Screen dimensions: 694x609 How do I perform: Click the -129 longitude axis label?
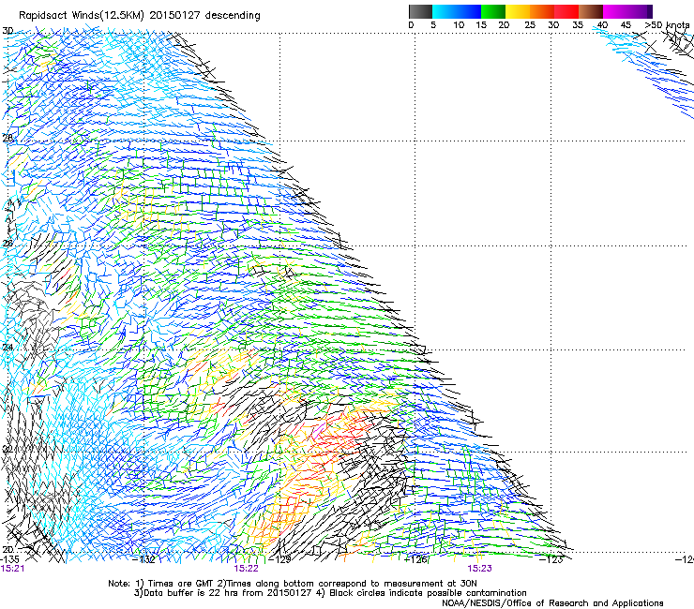point(280,559)
